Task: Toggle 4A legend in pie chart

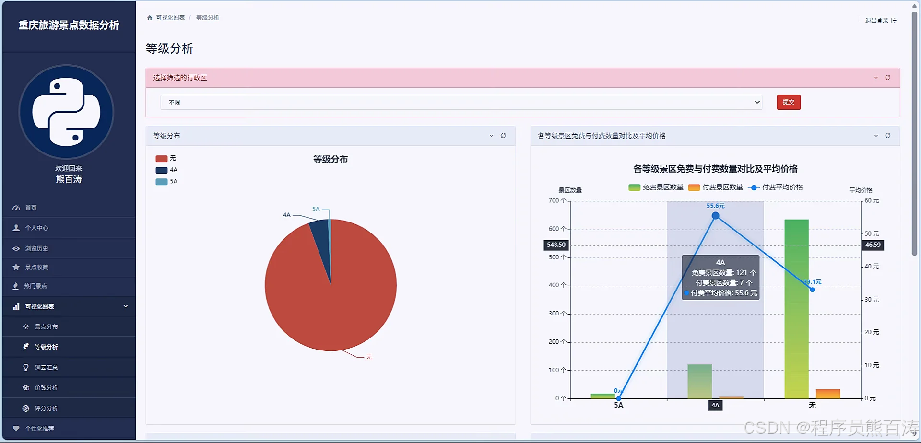Action: click(166, 170)
